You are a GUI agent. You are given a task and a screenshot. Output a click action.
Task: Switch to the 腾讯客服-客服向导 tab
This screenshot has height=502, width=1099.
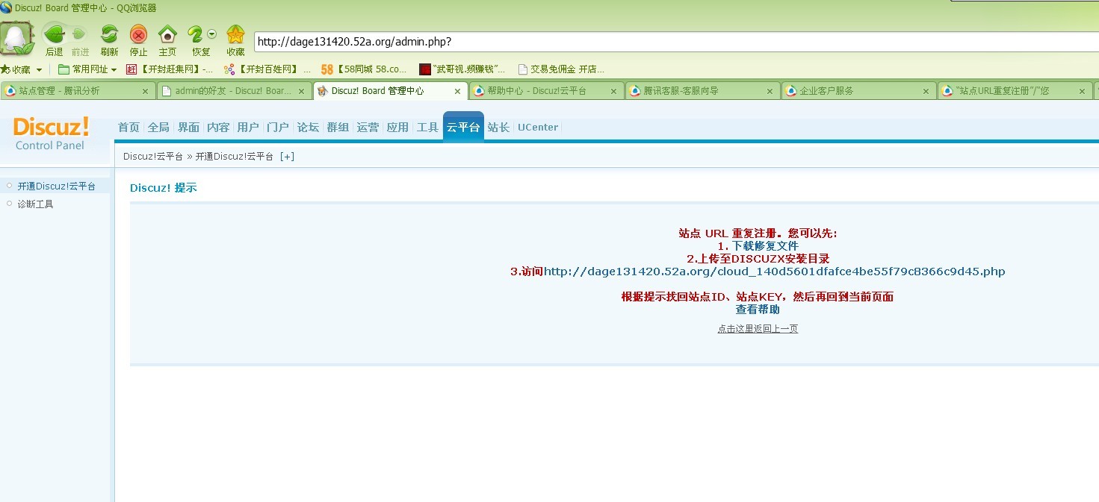(x=702, y=91)
